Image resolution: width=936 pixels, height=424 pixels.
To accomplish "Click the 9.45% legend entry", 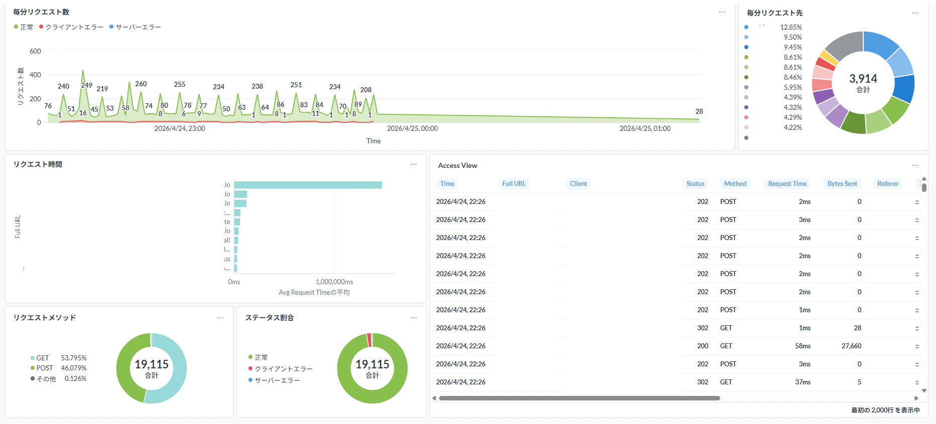I will 773,47.
